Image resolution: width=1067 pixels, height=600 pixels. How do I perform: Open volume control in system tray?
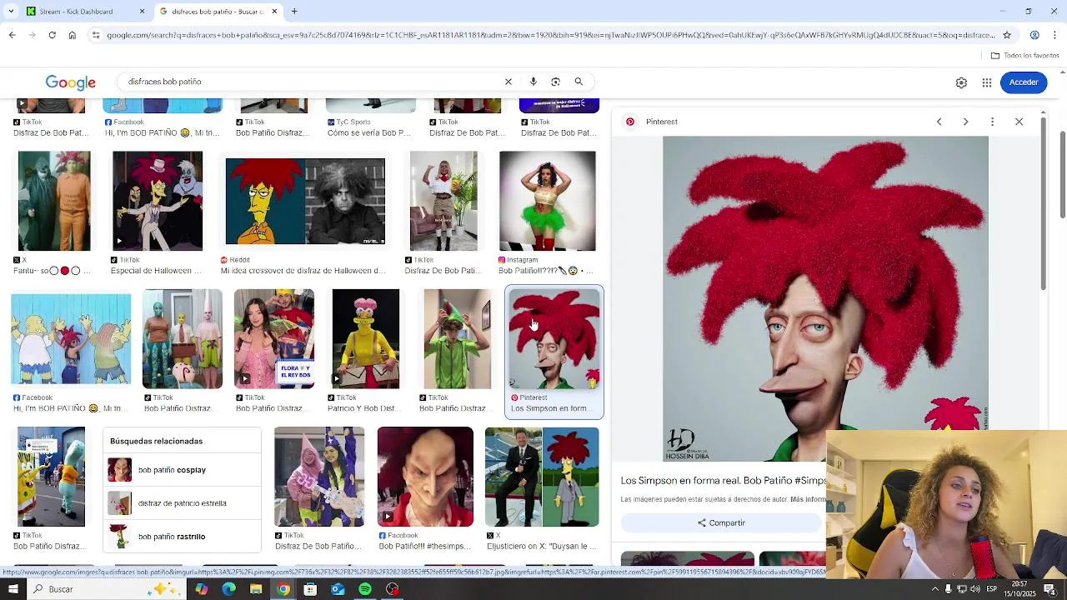click(x=974, y=589)
